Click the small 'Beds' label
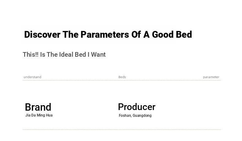 (122, 77)
